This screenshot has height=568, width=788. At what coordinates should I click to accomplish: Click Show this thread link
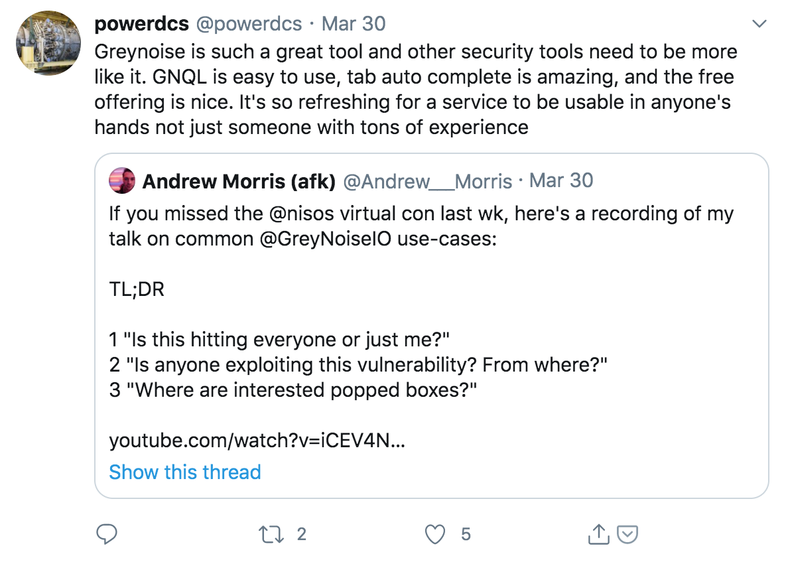(185, 472)
